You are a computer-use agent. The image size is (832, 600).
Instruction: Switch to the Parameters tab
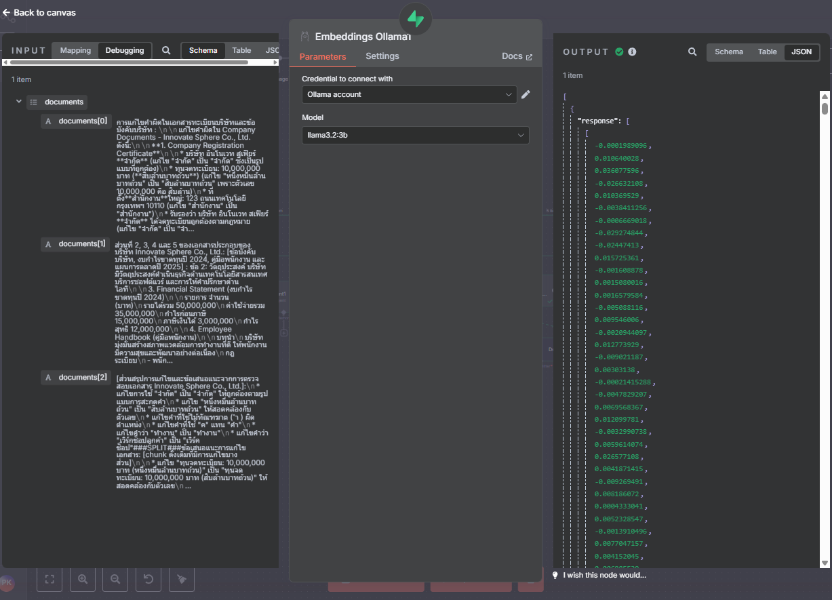323,56
